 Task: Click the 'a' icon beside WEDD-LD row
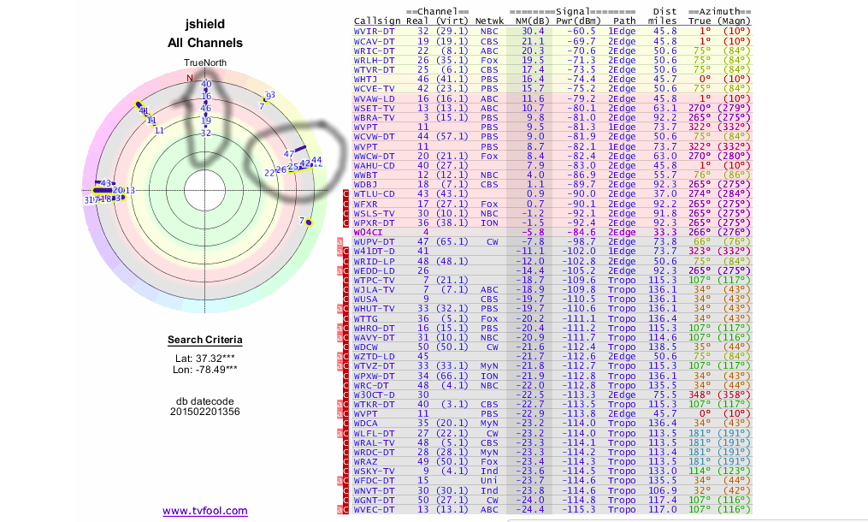point(339,270)
